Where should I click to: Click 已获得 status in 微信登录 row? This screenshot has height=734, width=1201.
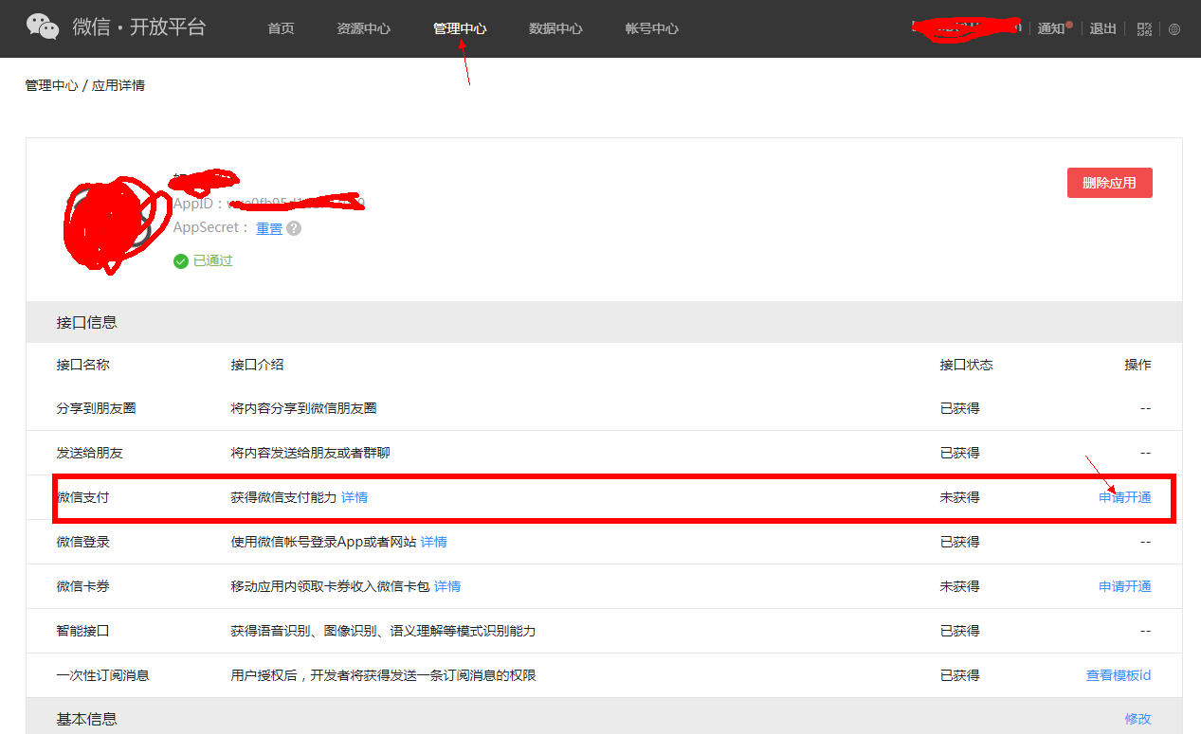coord(960,542)
